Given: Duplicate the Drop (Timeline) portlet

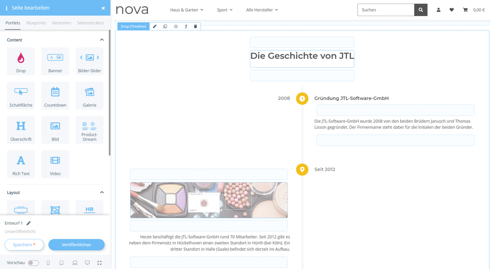Looking at the screenshot, I should pos(165,26).
